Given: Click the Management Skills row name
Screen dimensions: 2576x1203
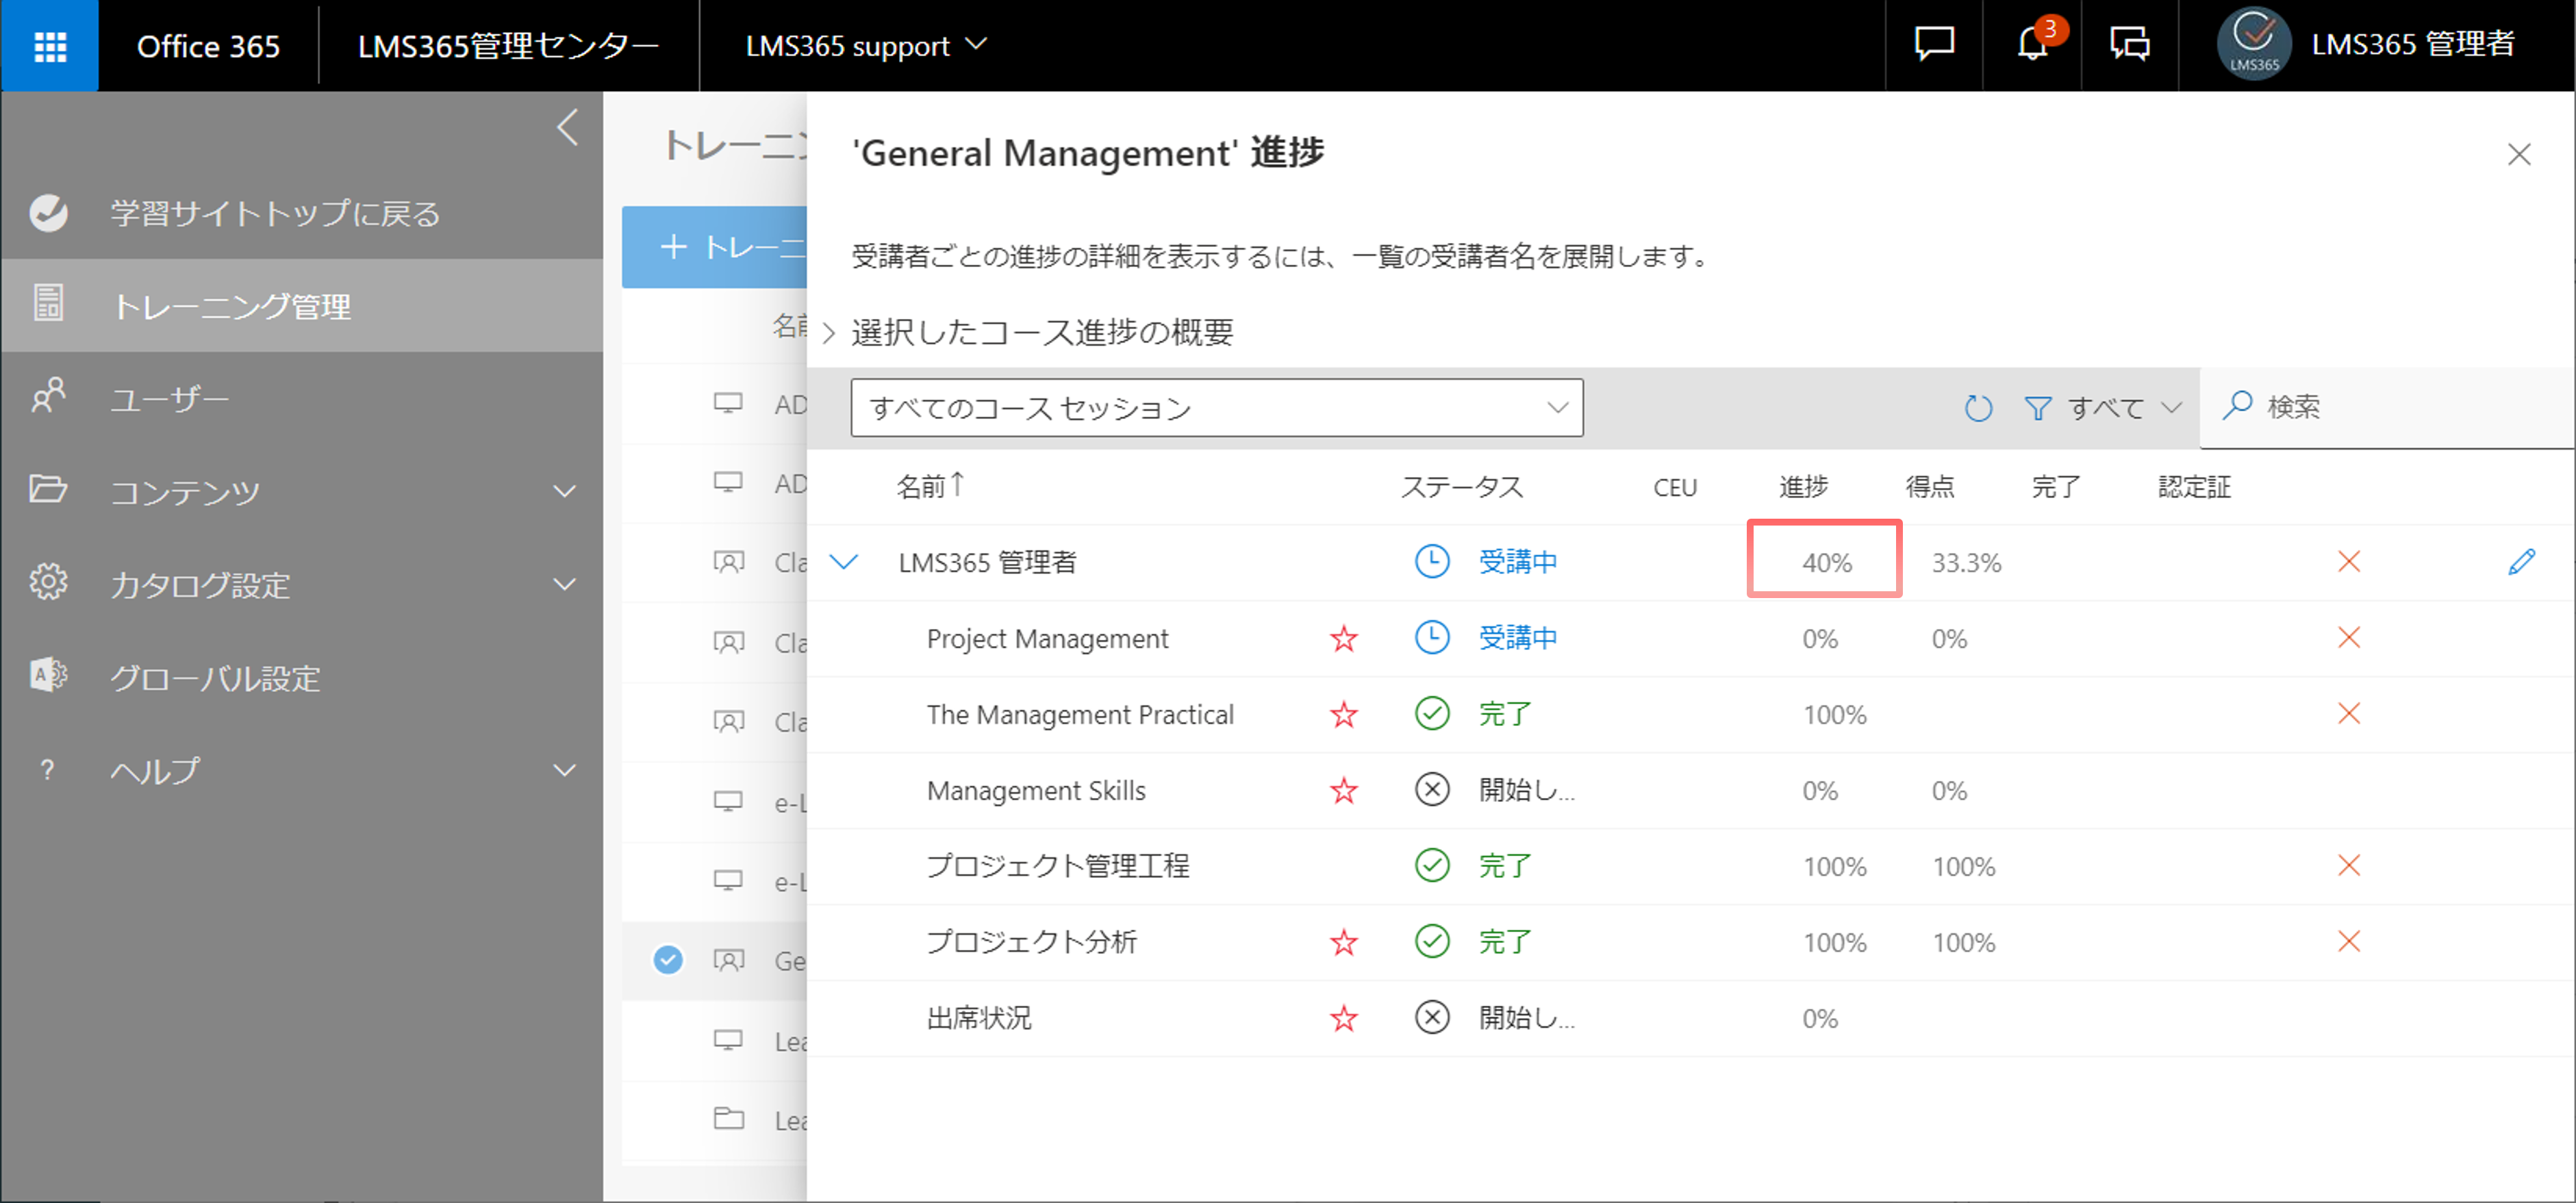Looking at the screenshot, I should (x=1036, y=790).
